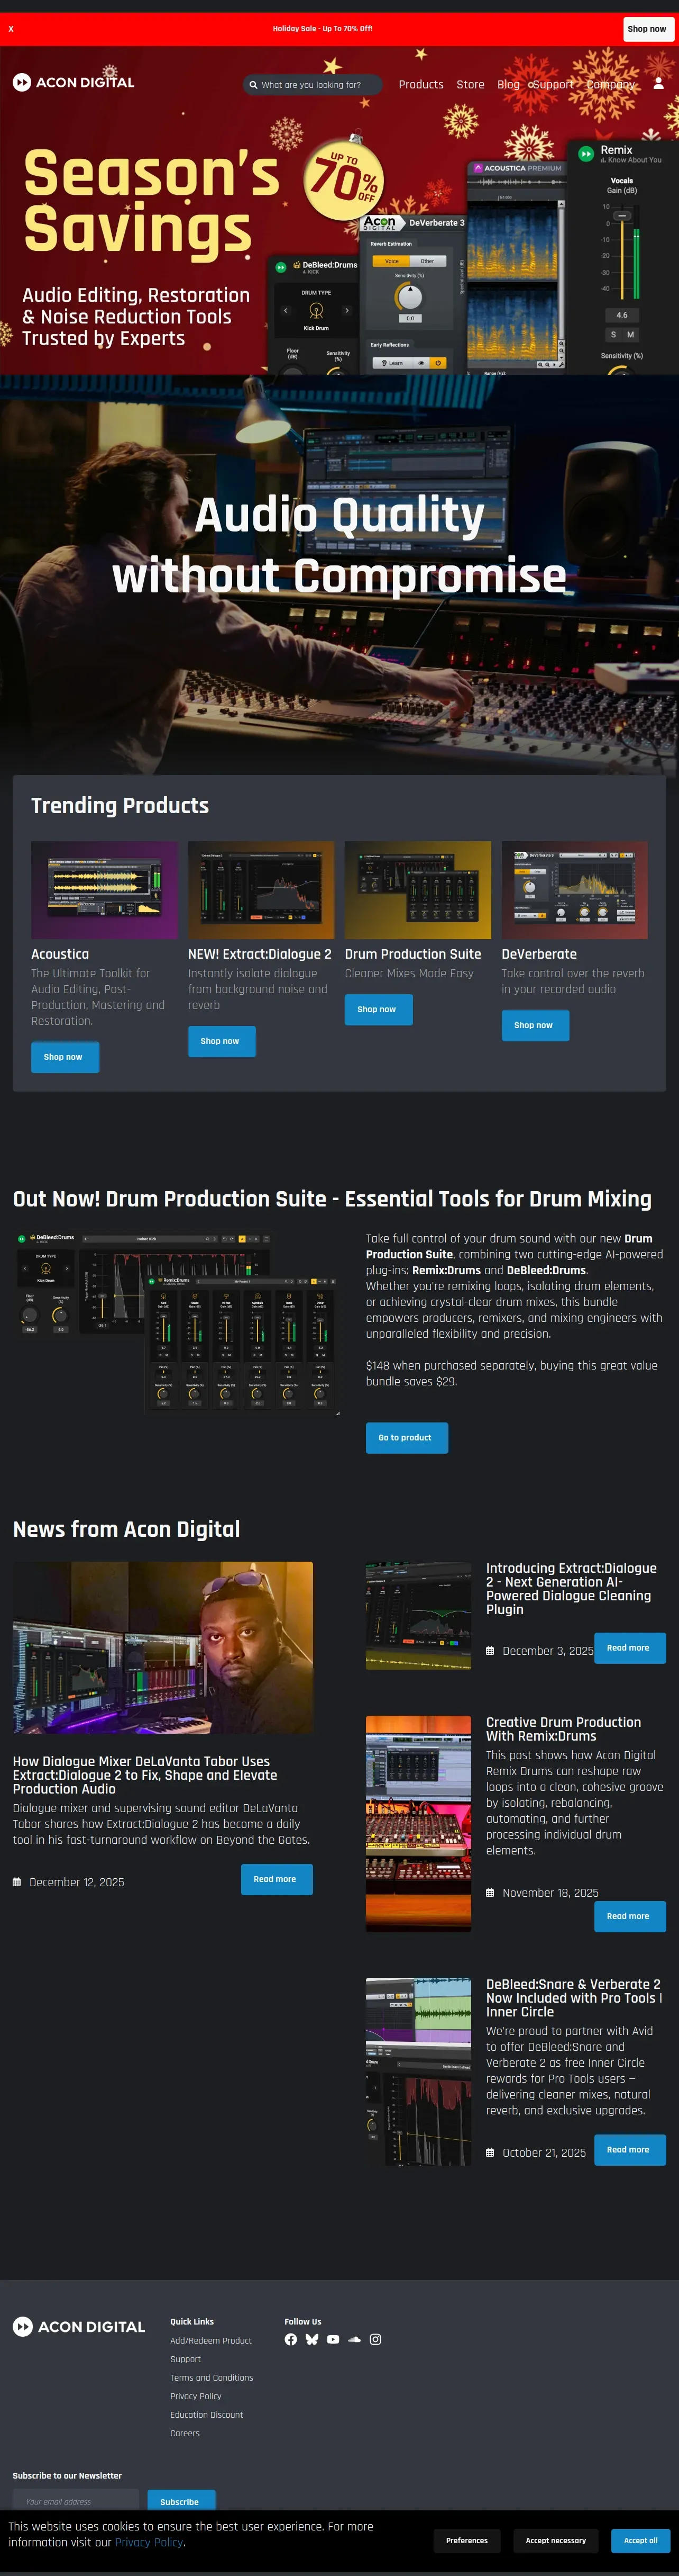Open the 'How Dialogue Mixer DeLaVanta Tabor' headline
The image size is (679, 2576).
(146, 1775)
